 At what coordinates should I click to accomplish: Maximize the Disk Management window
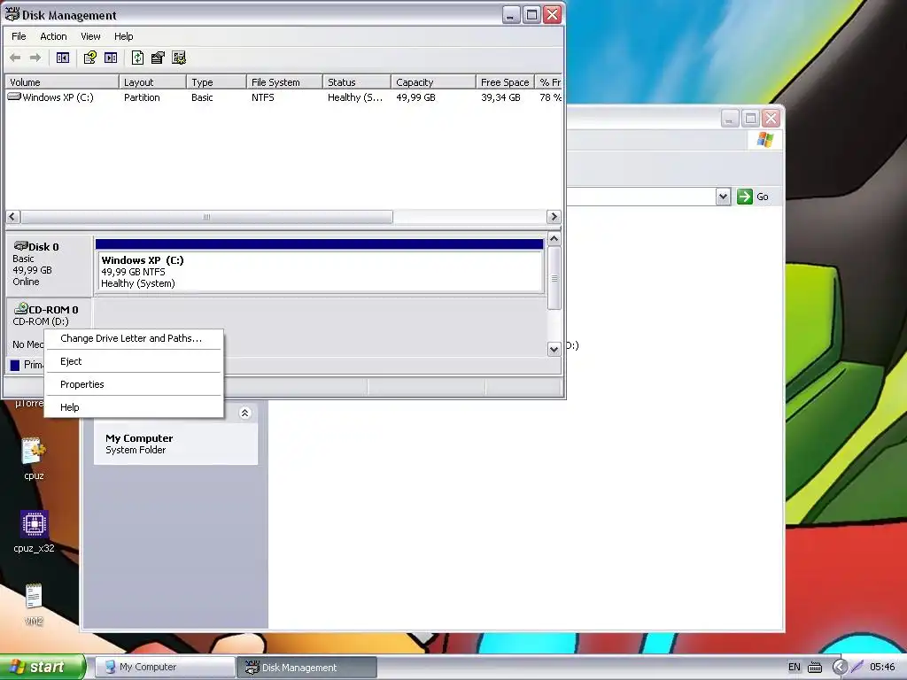click(531, 14)
